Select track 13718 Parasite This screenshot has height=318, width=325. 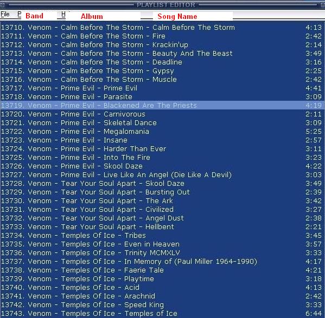[162, 97]
